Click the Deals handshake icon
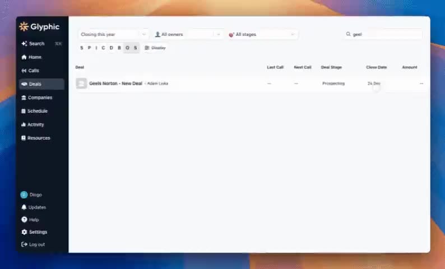This screenshot has height=269, width=445. click(x=24, y=84)
